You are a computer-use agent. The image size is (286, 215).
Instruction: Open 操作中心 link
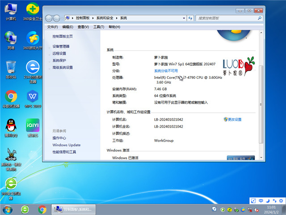click(x=59, y=138)
